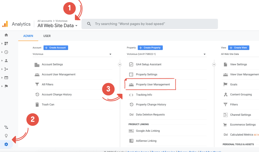Expand the All Web Site Data selector
This screenshot has height=152, width=259.
pos(58,26)
